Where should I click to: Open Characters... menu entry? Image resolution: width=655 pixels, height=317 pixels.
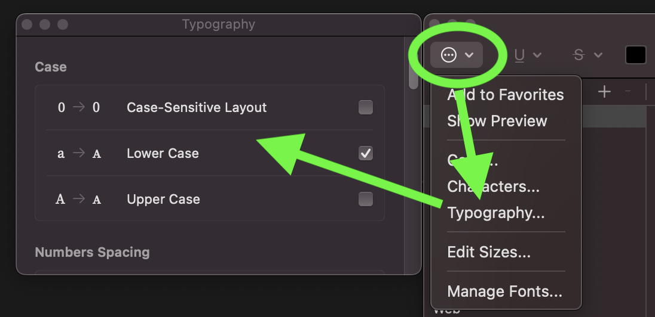point(493,186)
